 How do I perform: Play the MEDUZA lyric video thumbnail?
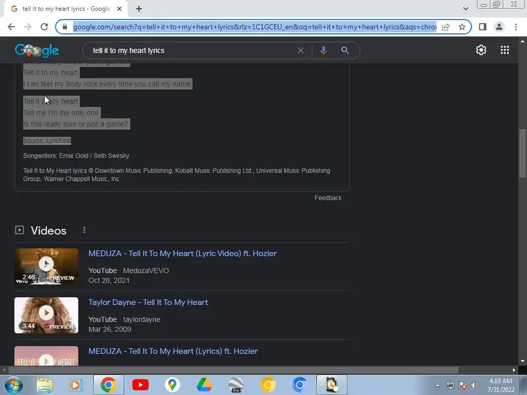[x=46, y=266]
